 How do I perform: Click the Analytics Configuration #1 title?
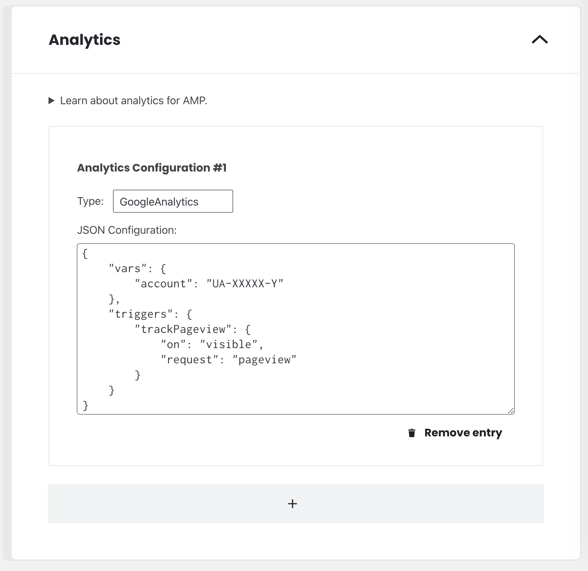pos(152,168)
